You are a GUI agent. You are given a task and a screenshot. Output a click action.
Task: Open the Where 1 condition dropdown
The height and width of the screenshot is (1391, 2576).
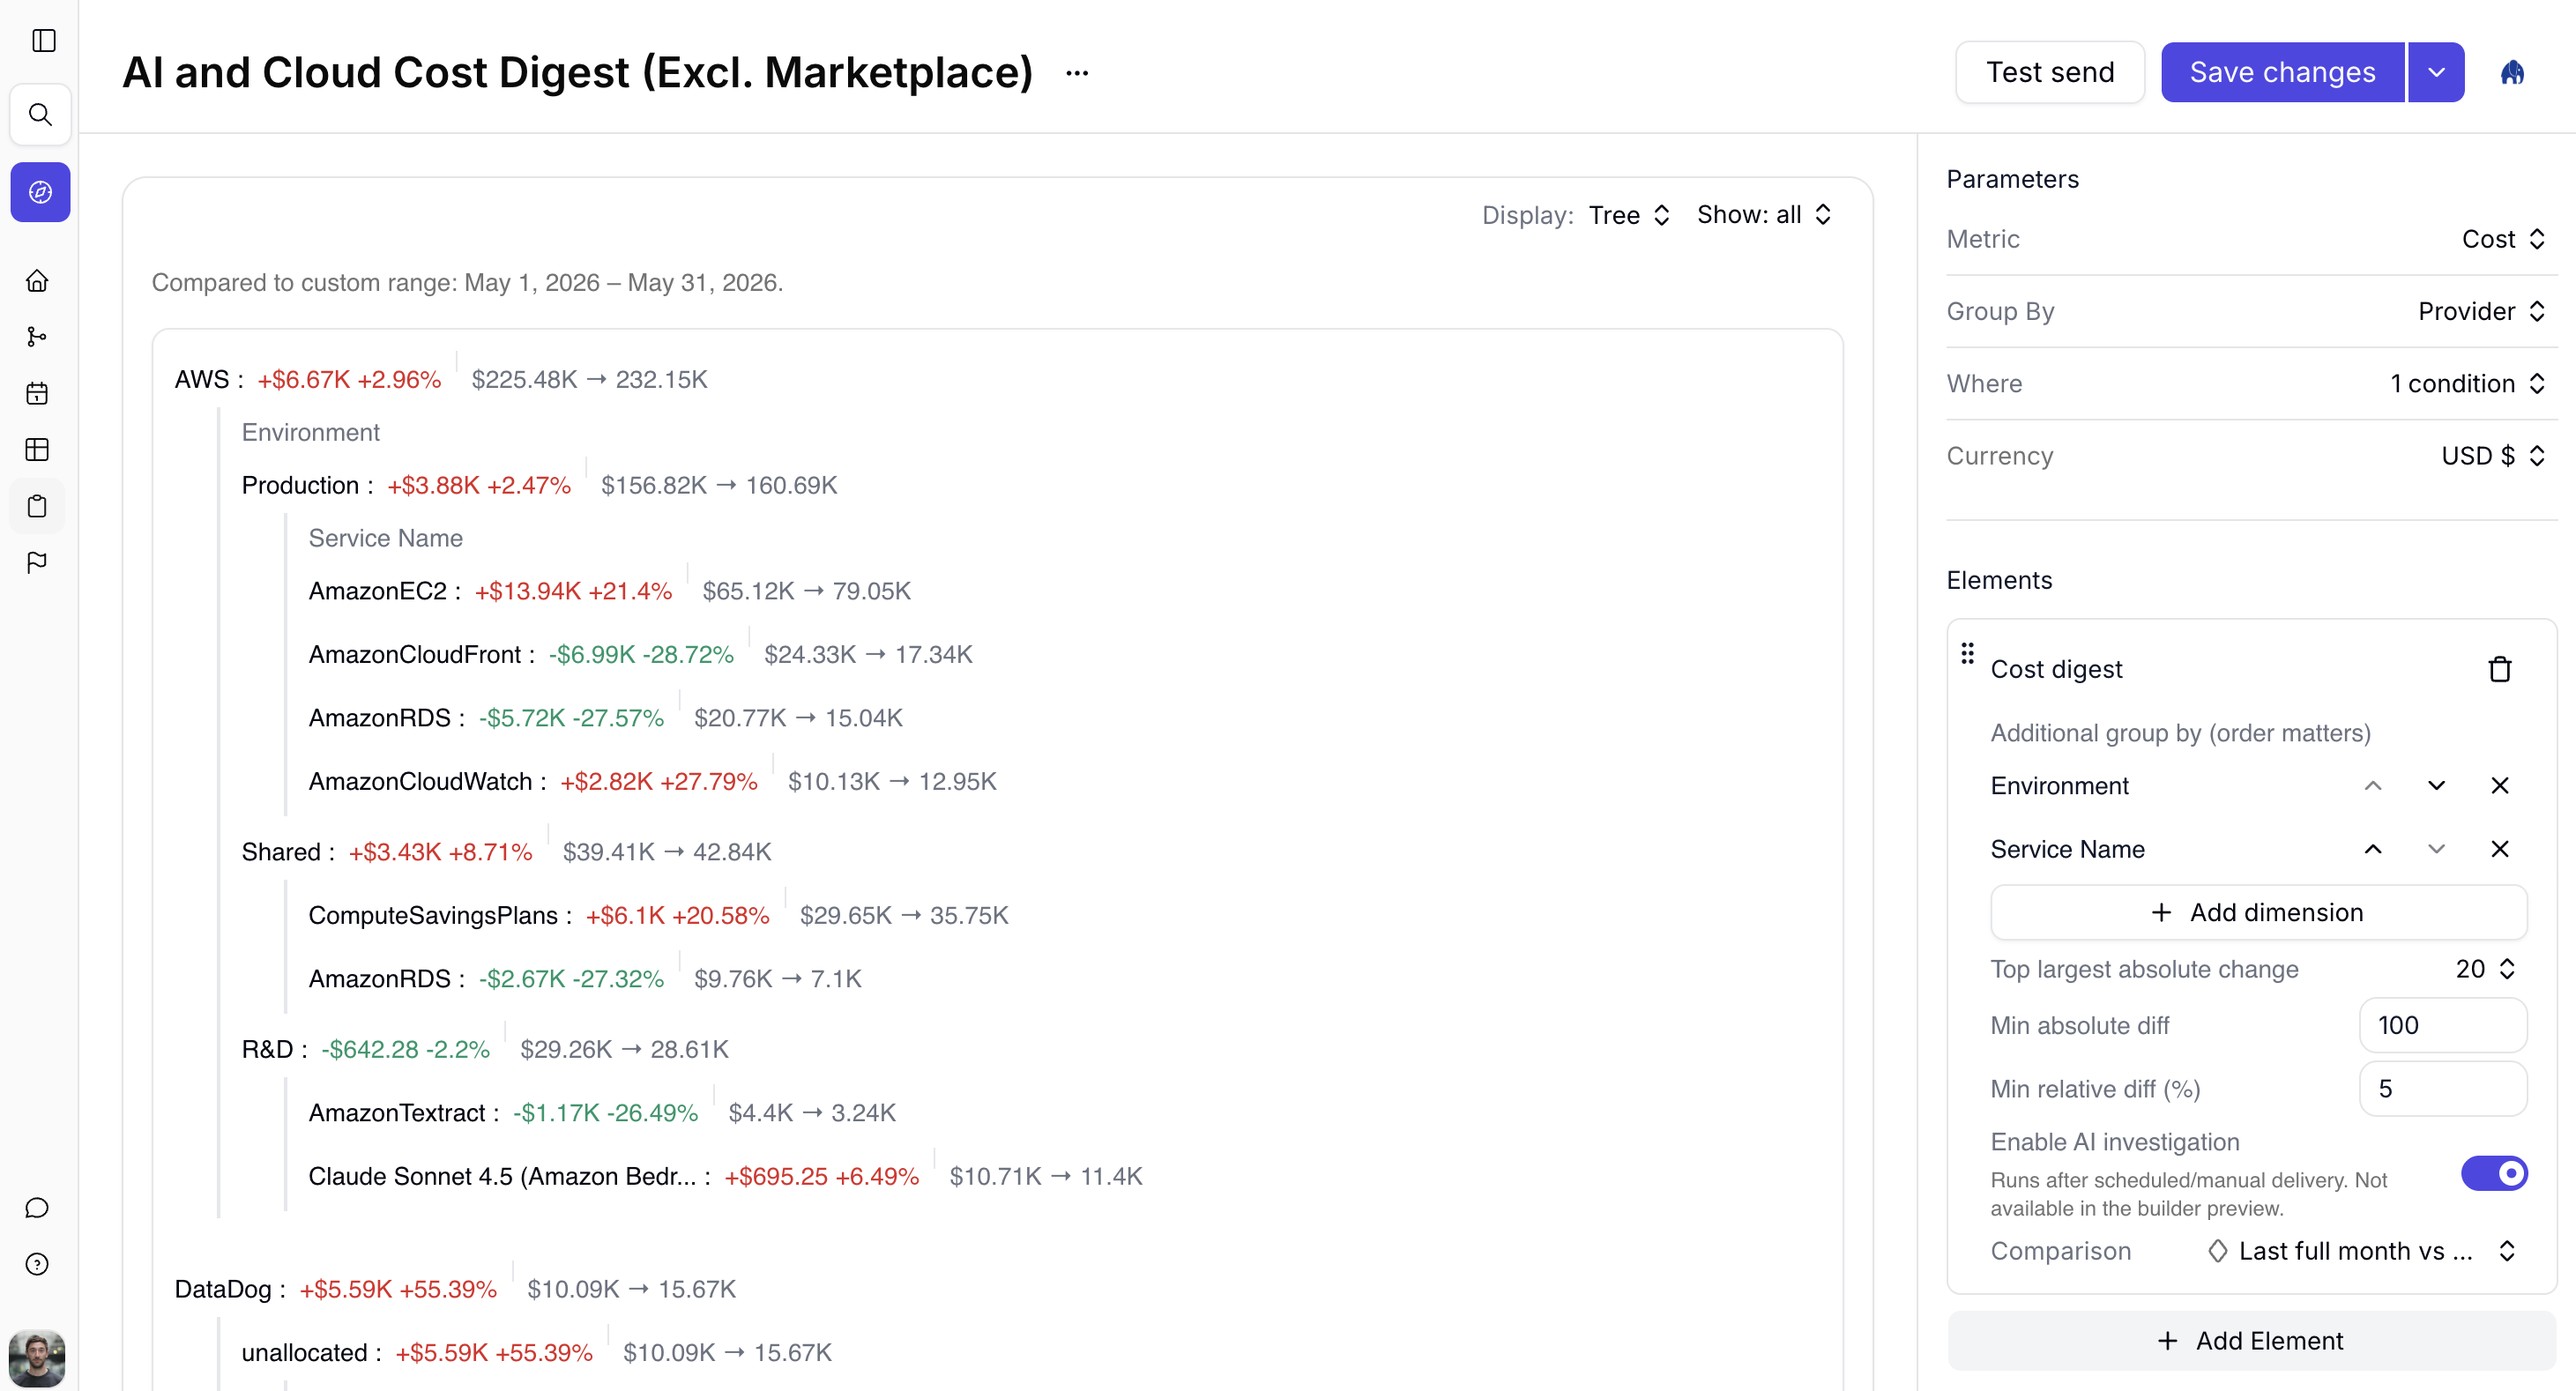point(2467,383)
